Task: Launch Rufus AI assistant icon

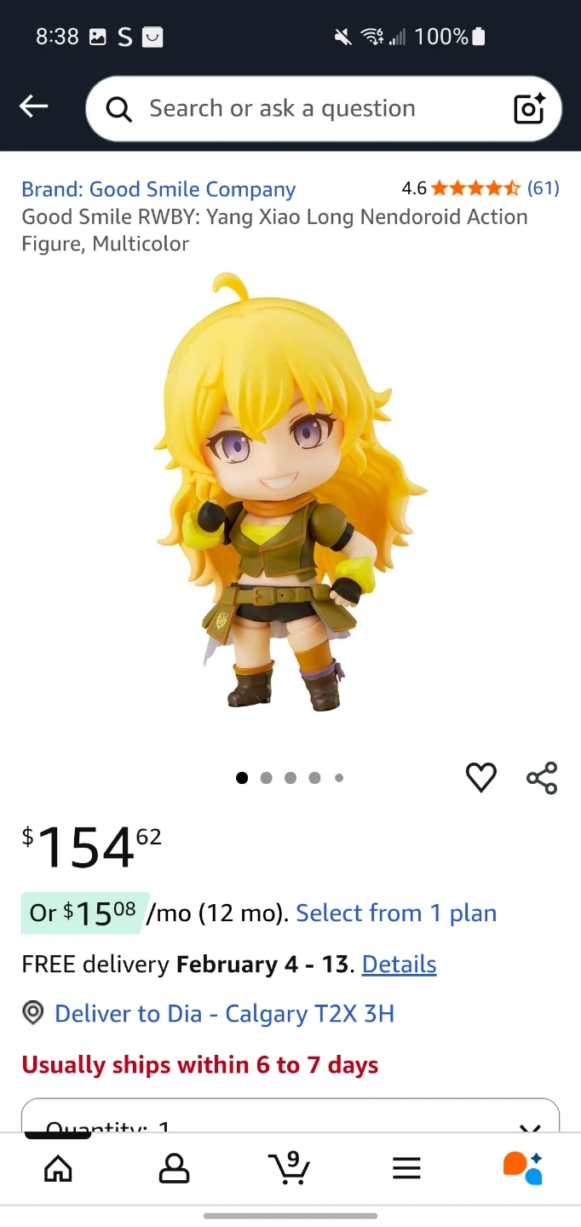Action: point(522,1167)
